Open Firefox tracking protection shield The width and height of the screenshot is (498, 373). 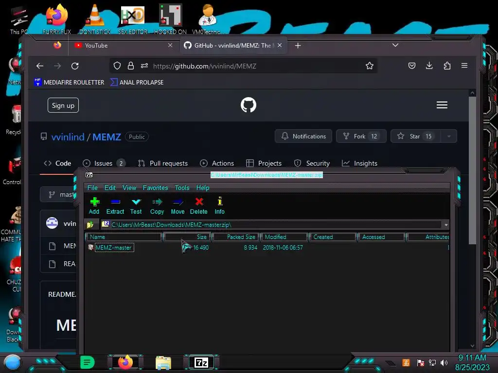117,66
